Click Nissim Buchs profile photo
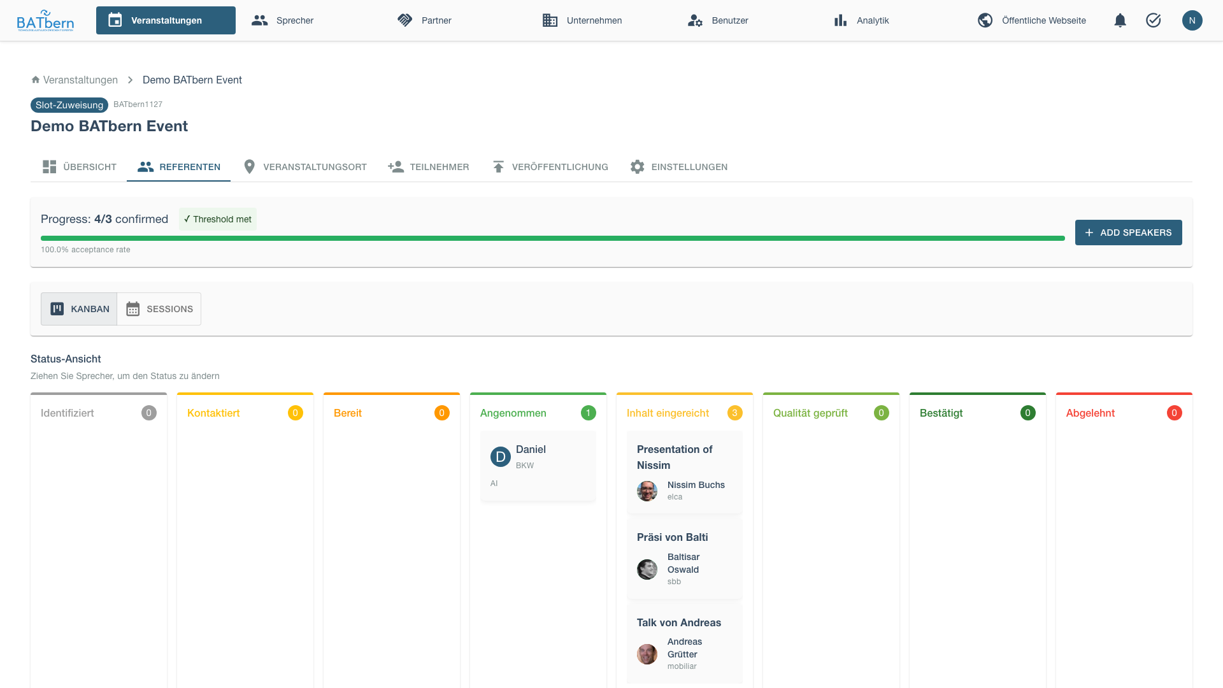The height and width of the screenshot is (688, 1223). (x=647, y=491)
